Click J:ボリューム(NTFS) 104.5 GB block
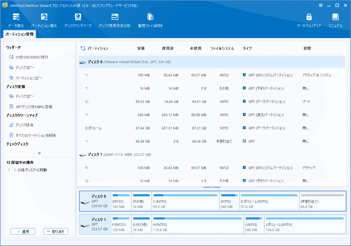 (x=305, y=224)
